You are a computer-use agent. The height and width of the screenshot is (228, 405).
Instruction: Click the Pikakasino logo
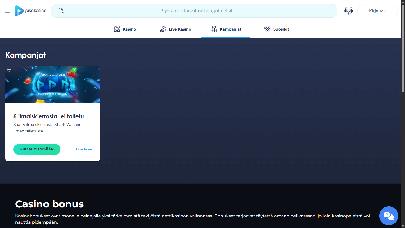point(31,11)
